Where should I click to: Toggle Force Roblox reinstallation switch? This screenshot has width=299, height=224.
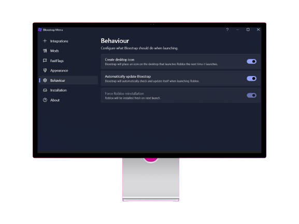point(251,95)
